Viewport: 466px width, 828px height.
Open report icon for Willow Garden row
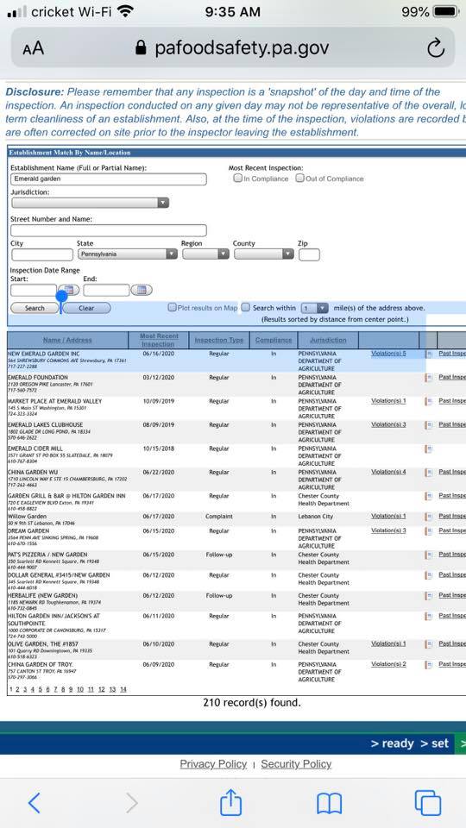(429, 516)
